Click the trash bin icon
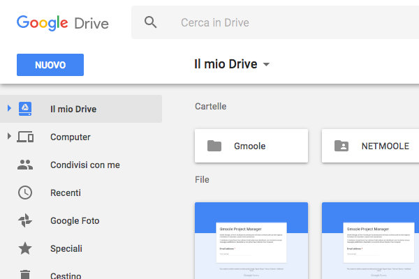419x279 pixels. pos(25,275)
